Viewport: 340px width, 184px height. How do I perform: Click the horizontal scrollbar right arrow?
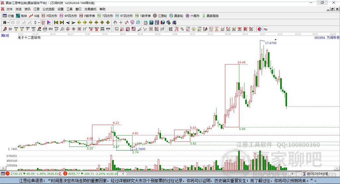point(292,174)
